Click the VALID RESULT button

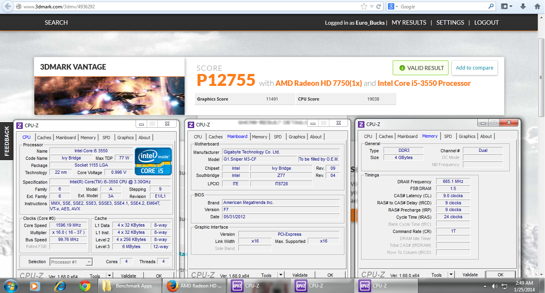[x=421, y=68]
